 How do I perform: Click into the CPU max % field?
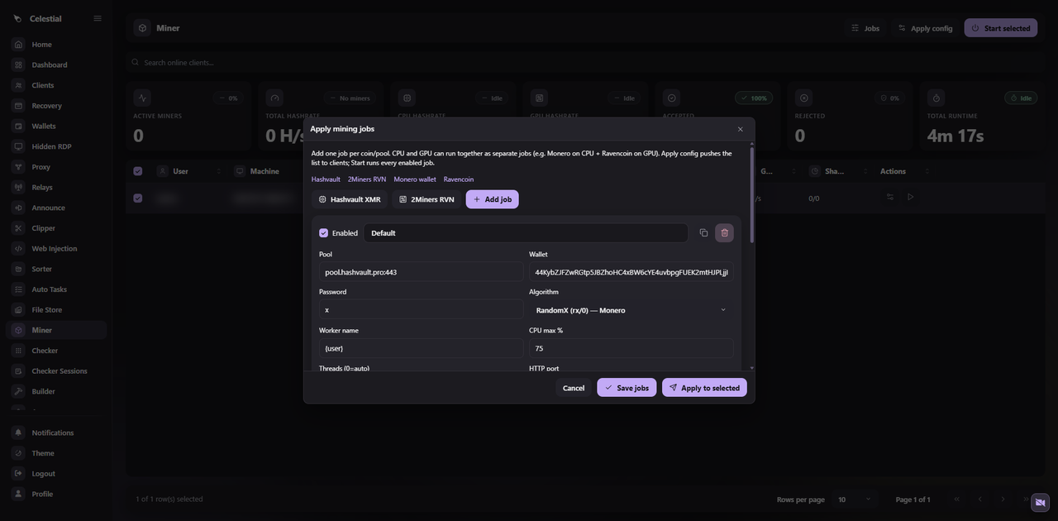point(631,348)
